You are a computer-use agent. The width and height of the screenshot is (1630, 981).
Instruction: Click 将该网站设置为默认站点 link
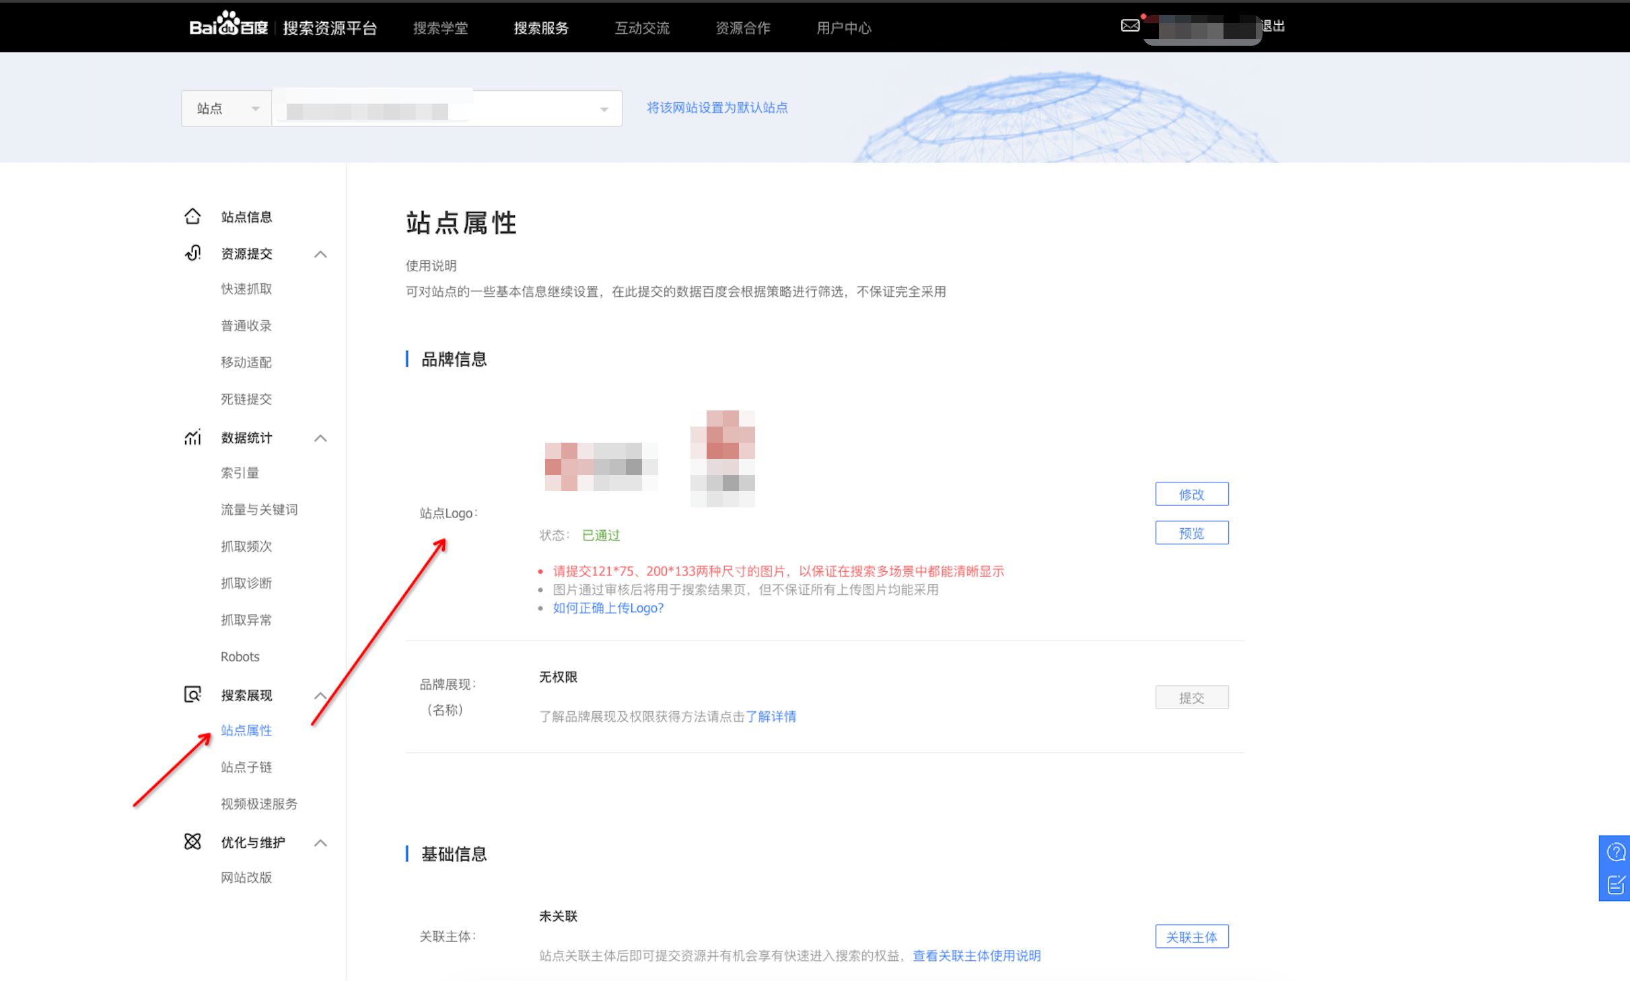click(x=717, y=108)
